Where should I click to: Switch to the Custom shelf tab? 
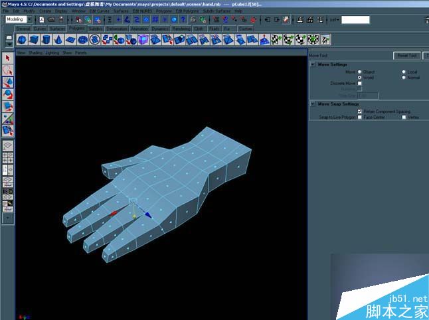[245, 29]
